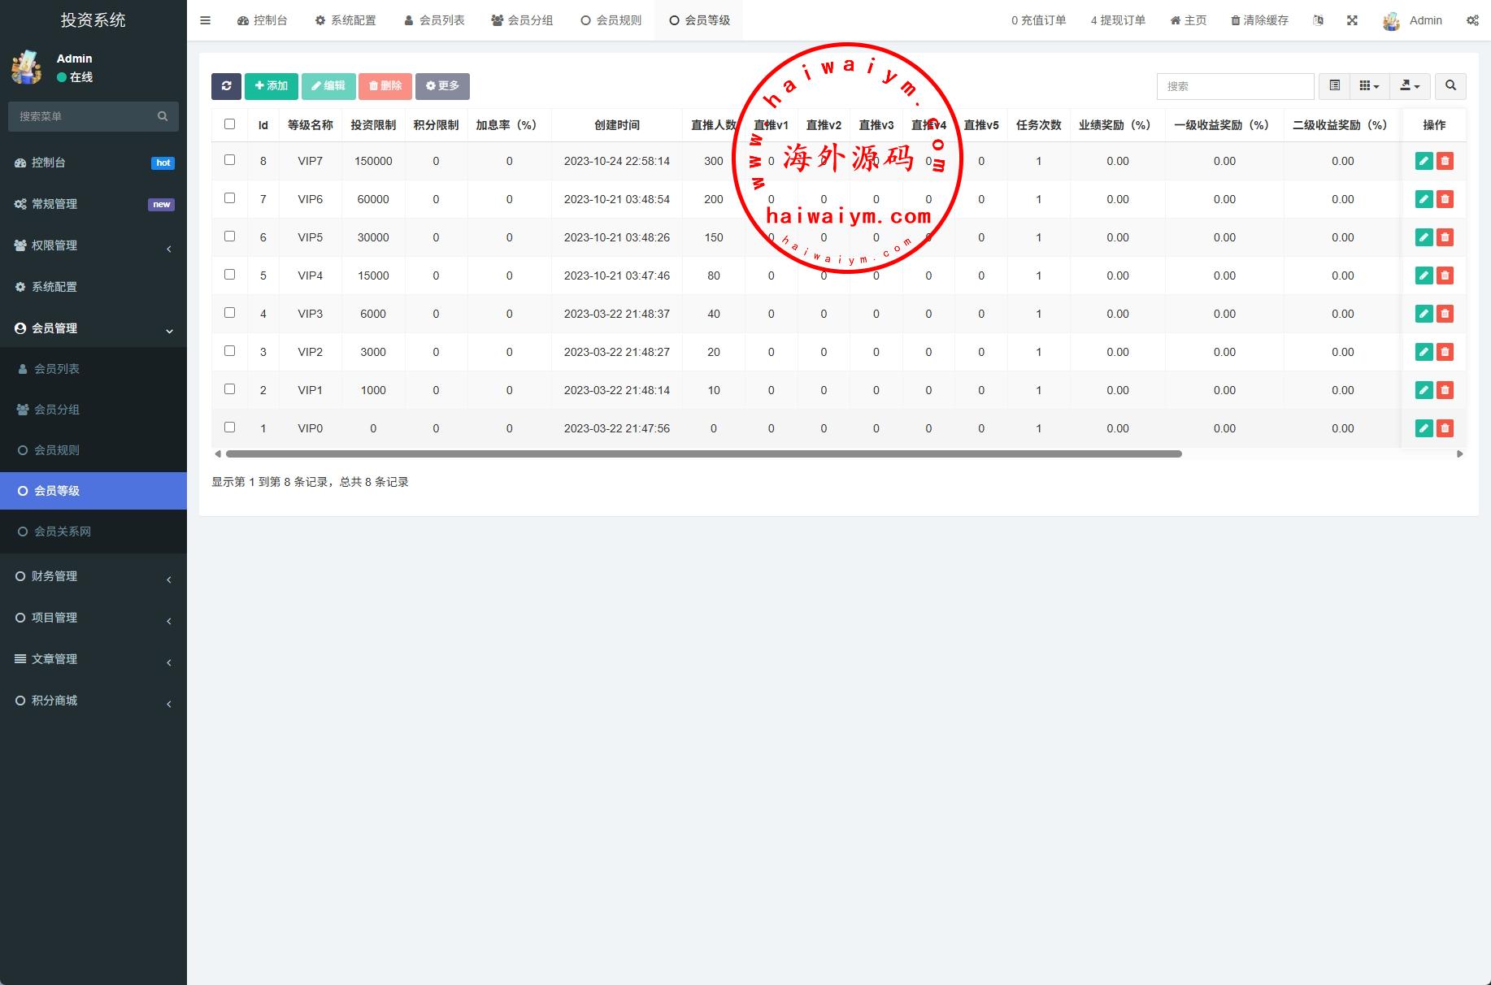This screenshot has height=985, width=1491.
Task: Click the fullscreen expand icon in header
Action: point(1352,20)
